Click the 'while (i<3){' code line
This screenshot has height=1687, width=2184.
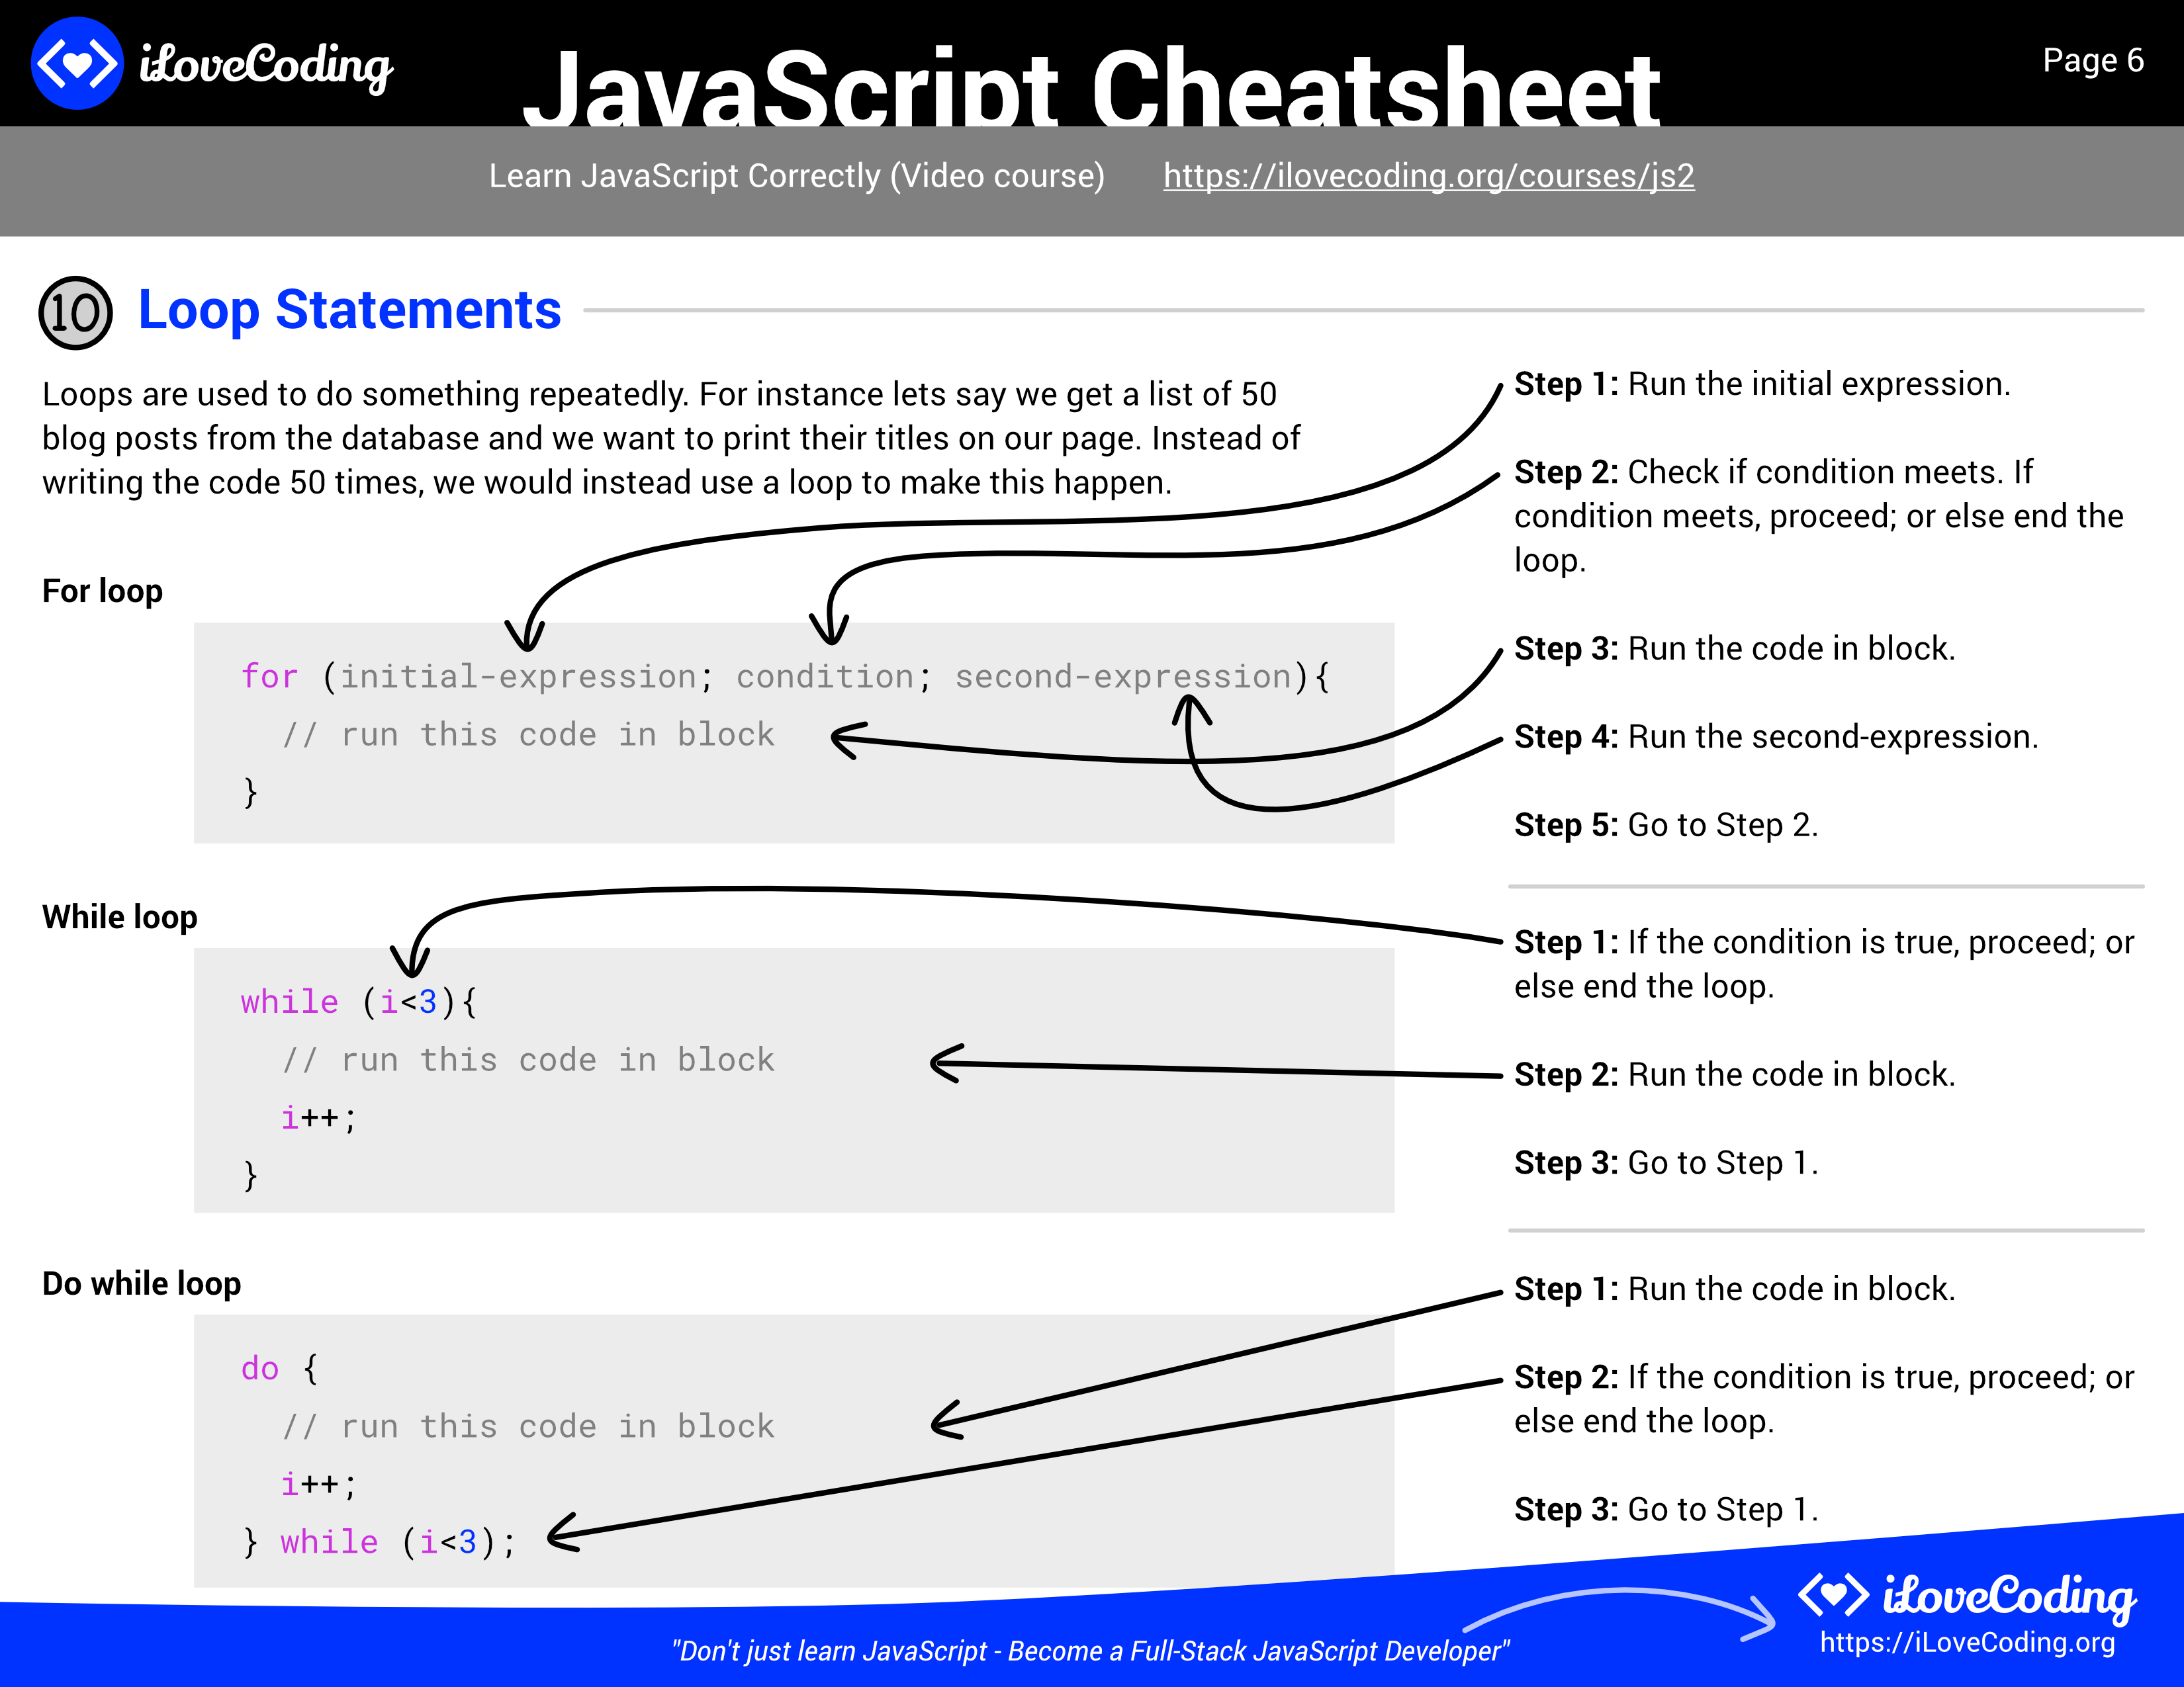(359, 1002)
